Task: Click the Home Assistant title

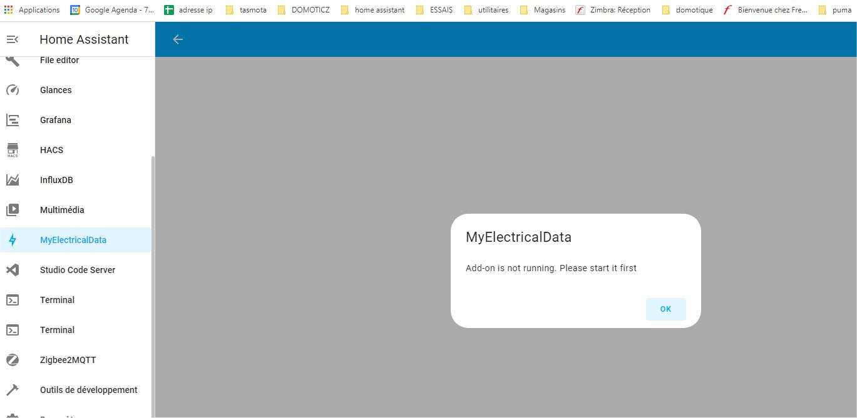Action: (x=84, y=39)
